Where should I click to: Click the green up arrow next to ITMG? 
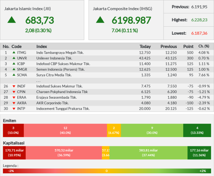pyautogui.click(x=14, y=52)
